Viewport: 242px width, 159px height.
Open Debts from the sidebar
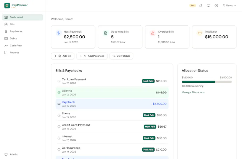click(x=22, y=39)
